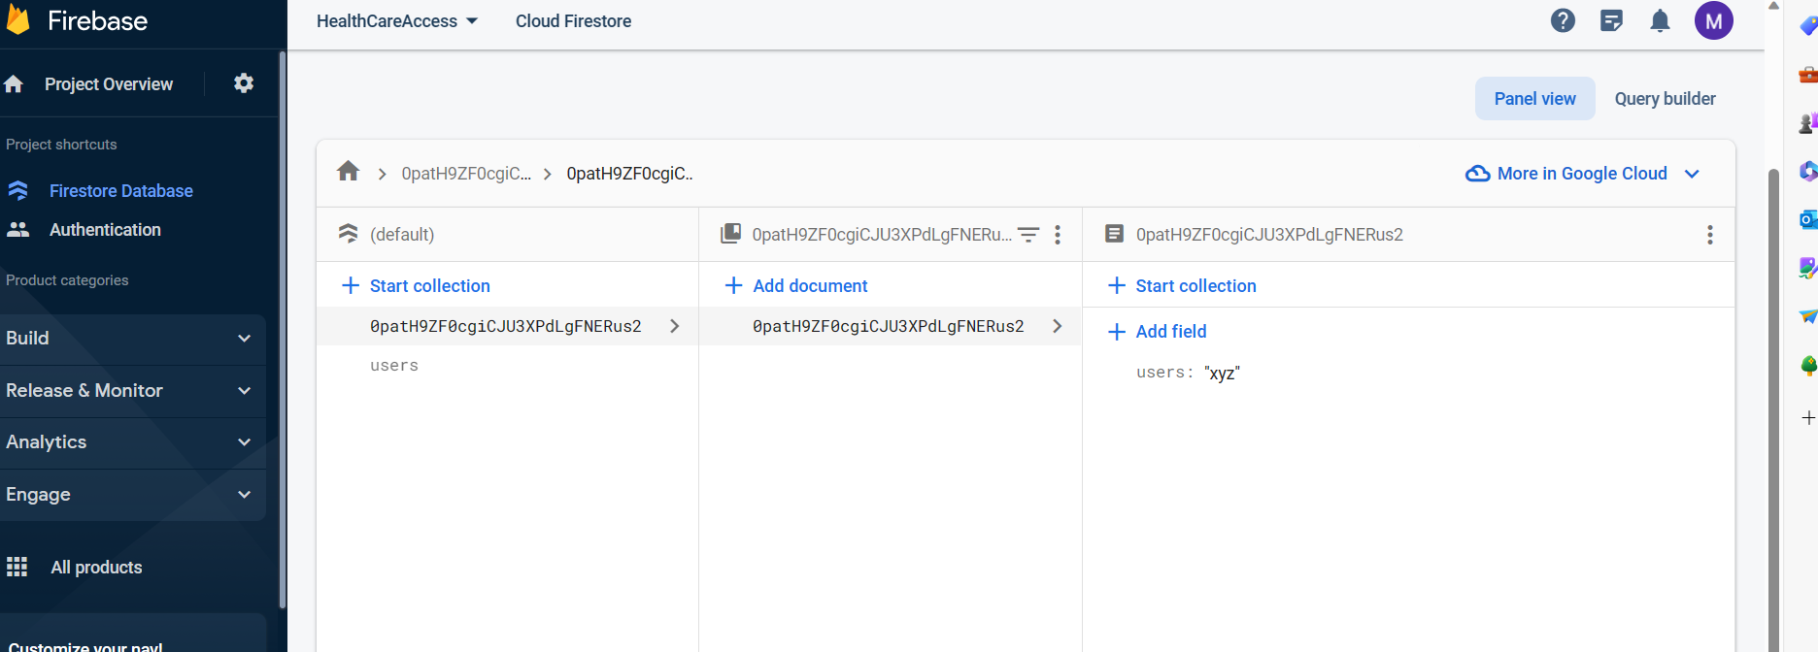Click first breadcrumb 0patH9ZF0cgiC…
The width and height of the screenshot is (1818, 652).
click(x=466, y=174)
